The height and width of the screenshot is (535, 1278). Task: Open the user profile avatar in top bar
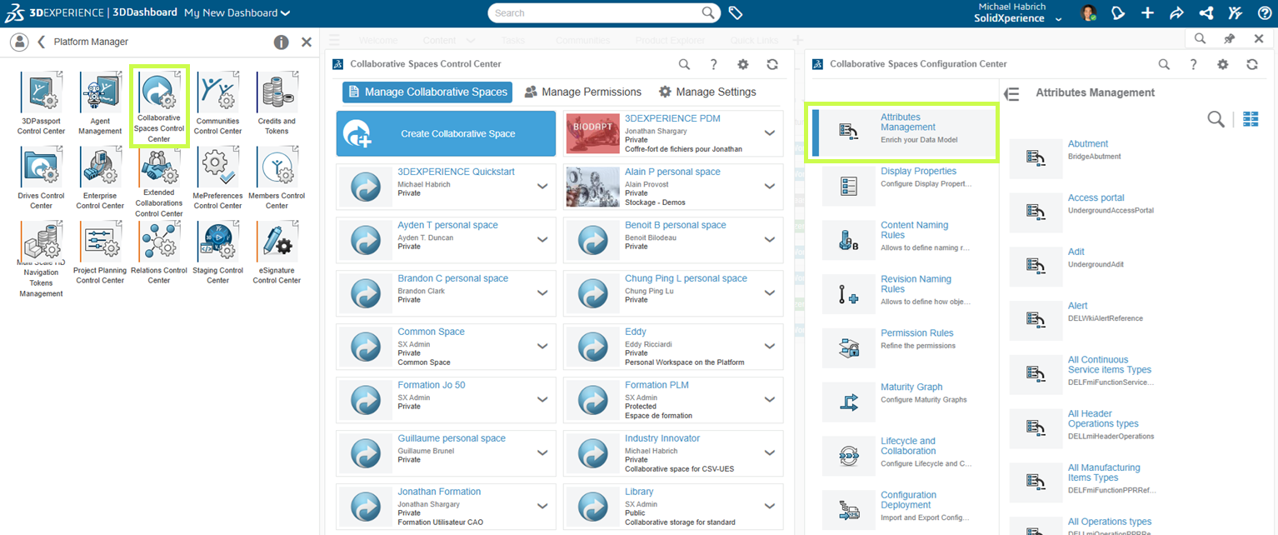1088,13
